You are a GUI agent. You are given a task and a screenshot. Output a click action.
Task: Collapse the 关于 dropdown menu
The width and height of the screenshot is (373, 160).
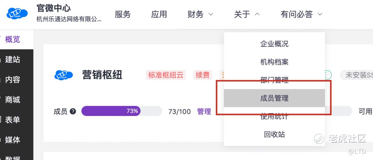pos(247,14)
